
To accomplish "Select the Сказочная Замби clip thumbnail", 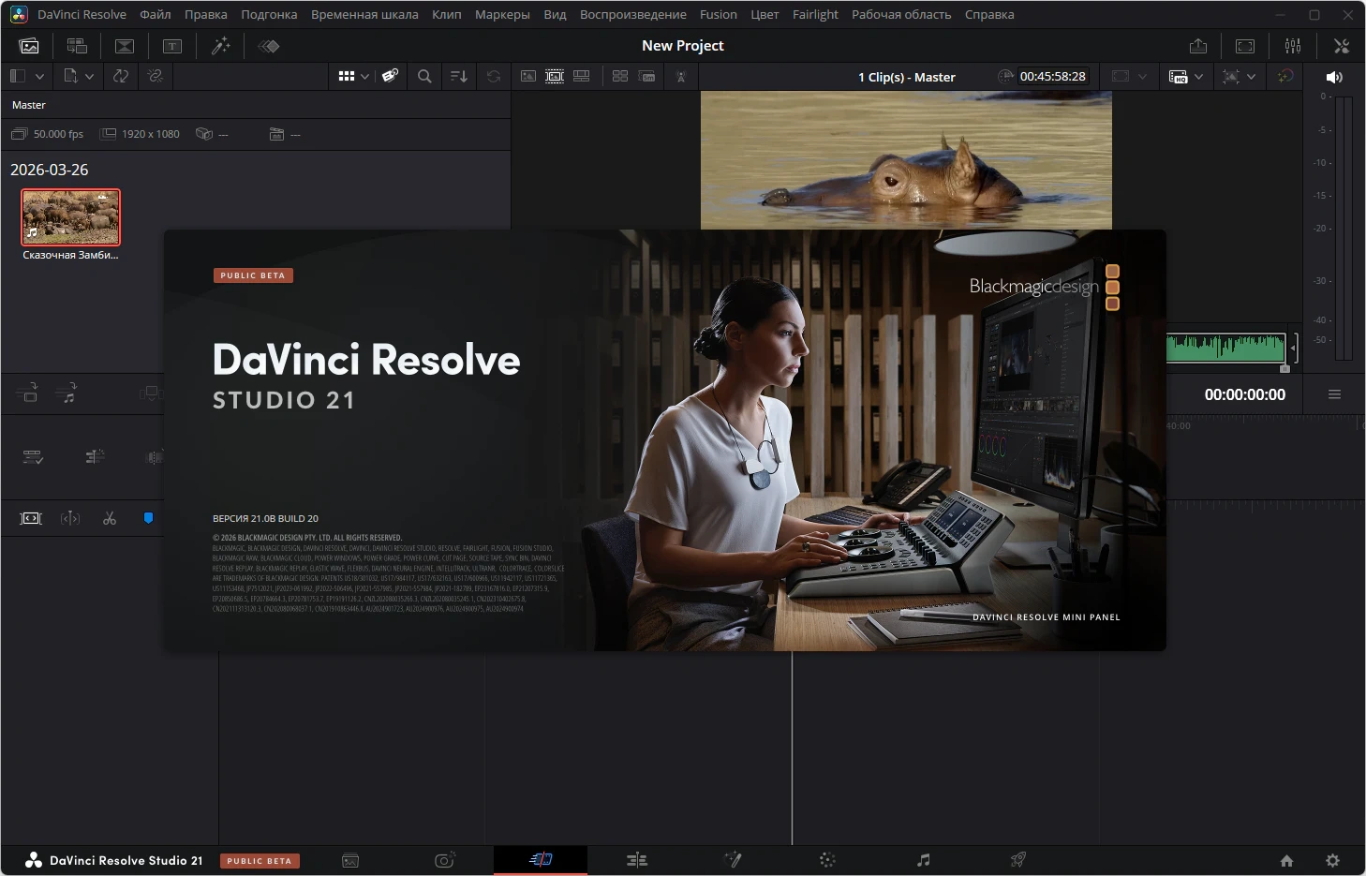I will point(71,217).
